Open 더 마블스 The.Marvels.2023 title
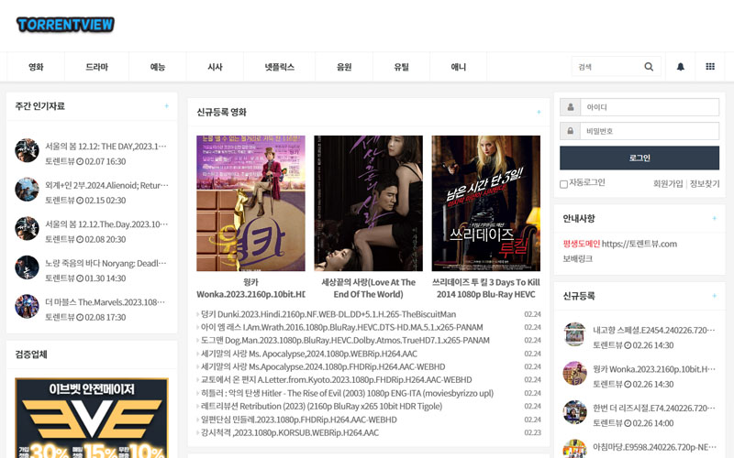Viewport: 734px width, 458px height. pyautogui.click(x=105, y=302)
